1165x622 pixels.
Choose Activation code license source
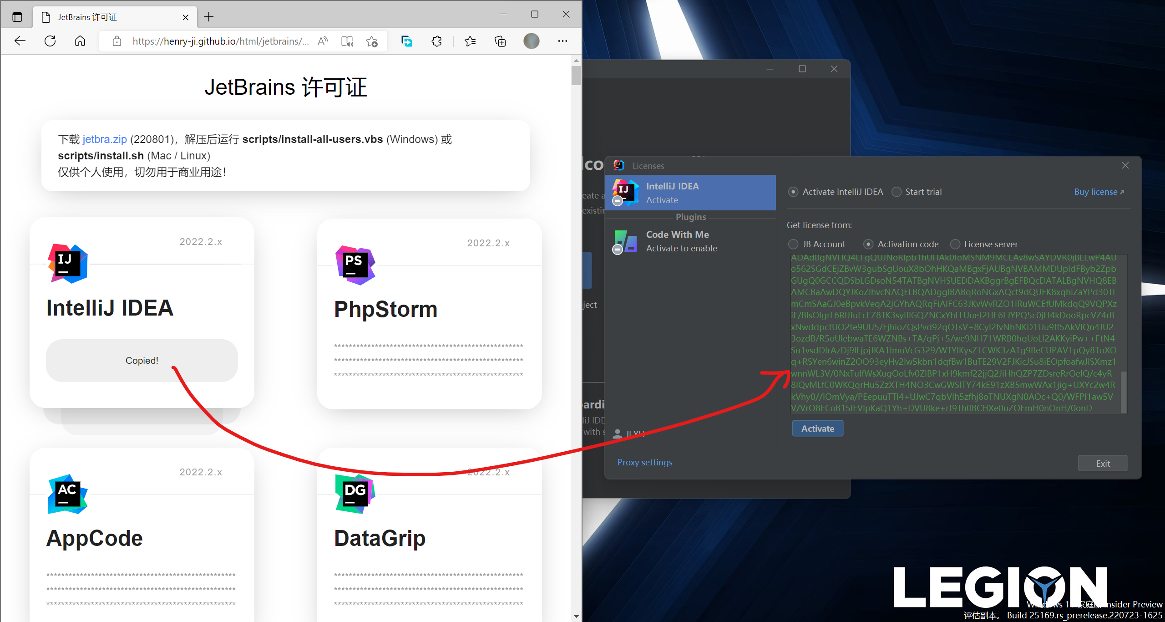868,245
